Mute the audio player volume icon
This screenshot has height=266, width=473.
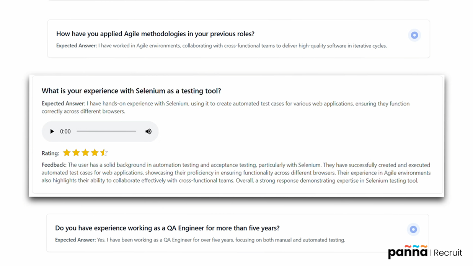[148, 131]
